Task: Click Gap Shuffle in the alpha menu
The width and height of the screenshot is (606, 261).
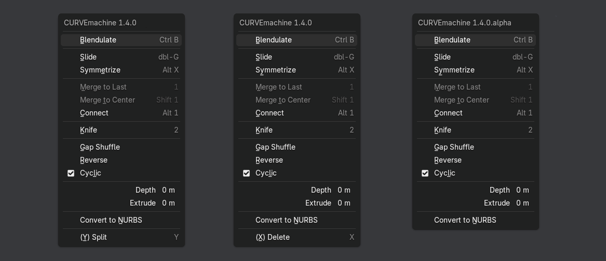Action: click(x=475, y=147)
